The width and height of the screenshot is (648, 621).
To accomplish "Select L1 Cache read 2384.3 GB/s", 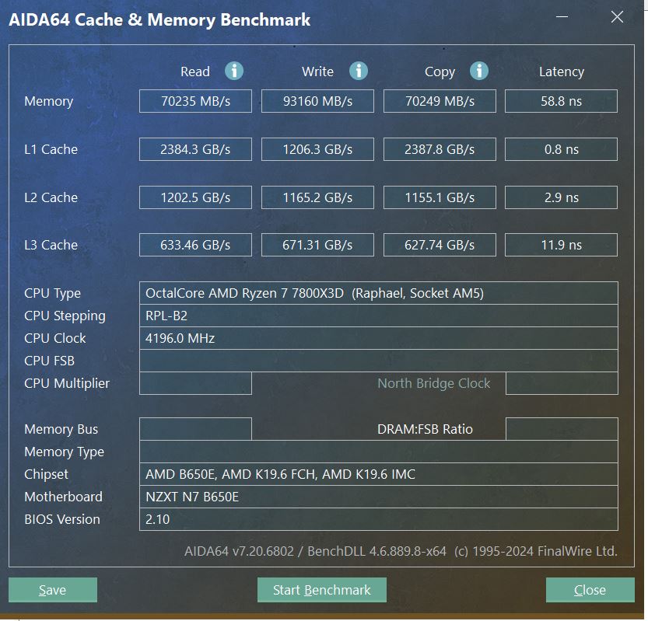I will coord(195,149).
